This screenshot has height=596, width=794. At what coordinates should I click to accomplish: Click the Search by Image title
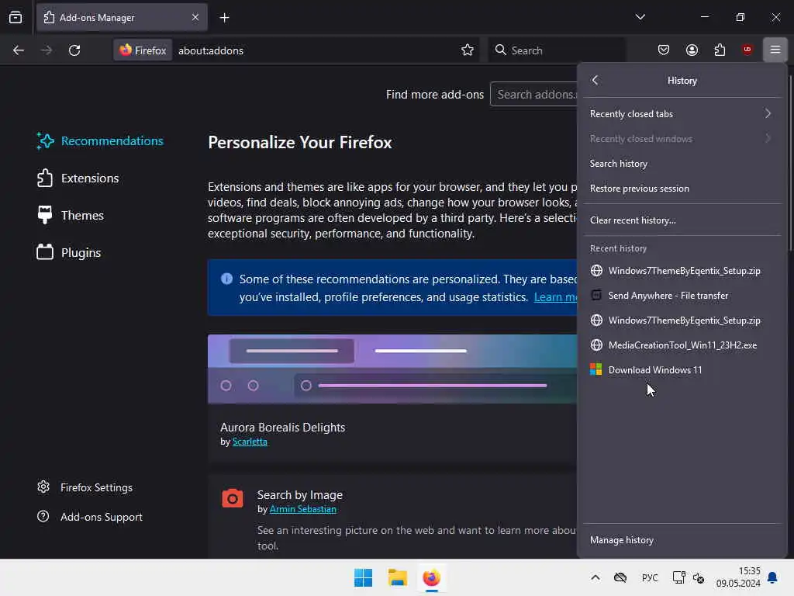[300, 494]
